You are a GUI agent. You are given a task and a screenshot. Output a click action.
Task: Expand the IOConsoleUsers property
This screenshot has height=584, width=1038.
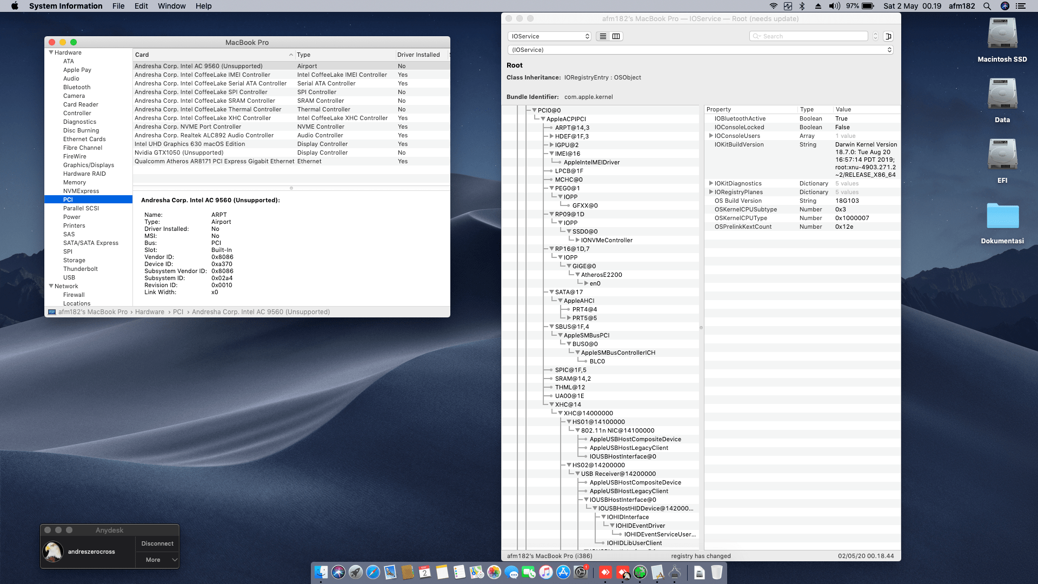[x=711, y=136]
